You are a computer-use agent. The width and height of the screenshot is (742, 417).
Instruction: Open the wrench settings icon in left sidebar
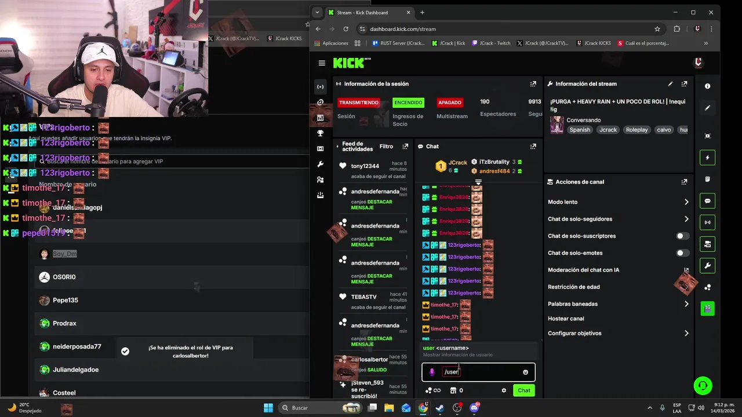pos(320,164)
